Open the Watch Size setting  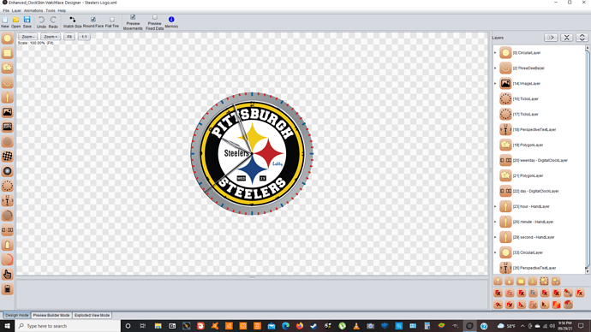(72, 22)
